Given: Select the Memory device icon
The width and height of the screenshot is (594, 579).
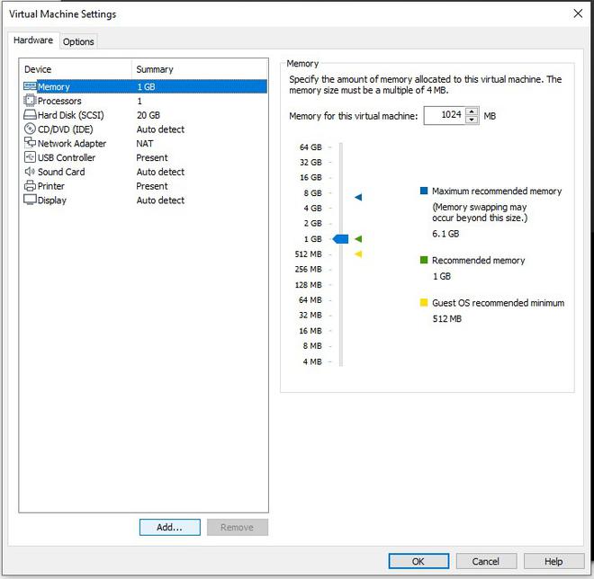Looking at the screenshot, I should [30, 86].
